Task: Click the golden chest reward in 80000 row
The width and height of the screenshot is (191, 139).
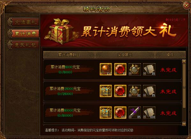Action: (x=106, y=113)
